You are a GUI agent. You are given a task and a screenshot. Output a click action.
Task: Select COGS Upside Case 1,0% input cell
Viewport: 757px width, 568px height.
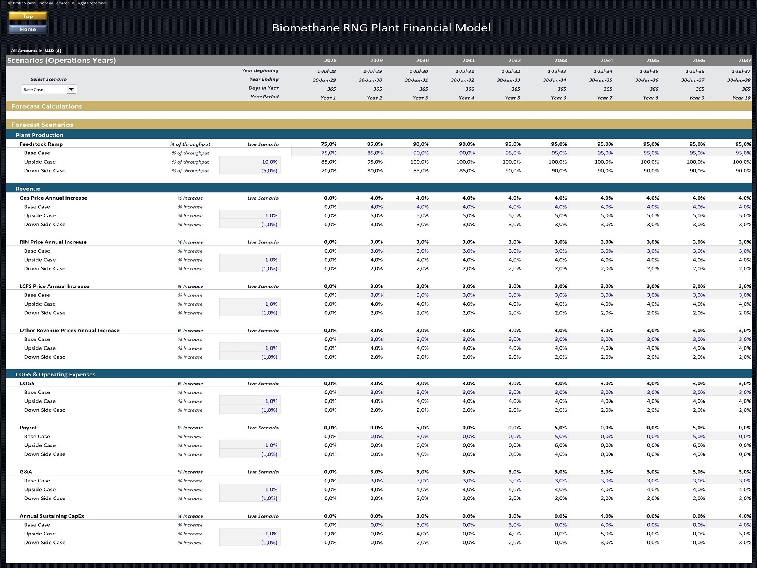coord(250,401)
